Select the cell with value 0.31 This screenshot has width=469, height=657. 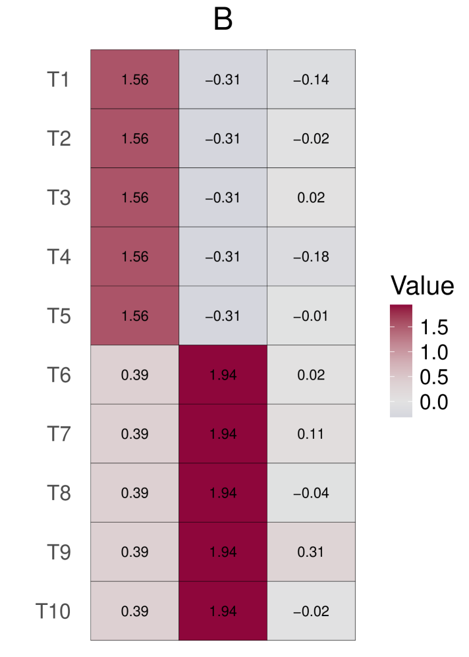(x=311, y=552)
